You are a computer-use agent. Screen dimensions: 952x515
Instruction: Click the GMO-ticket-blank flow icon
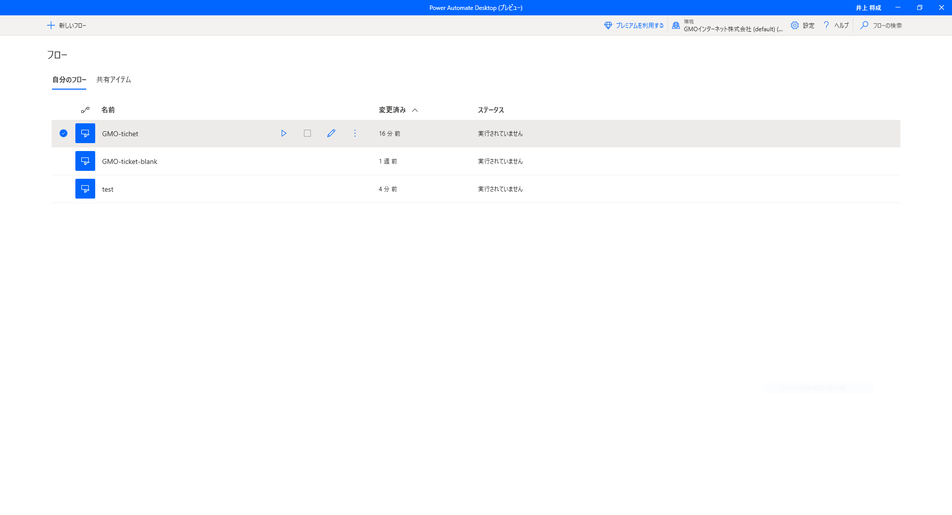coord(85,161)
